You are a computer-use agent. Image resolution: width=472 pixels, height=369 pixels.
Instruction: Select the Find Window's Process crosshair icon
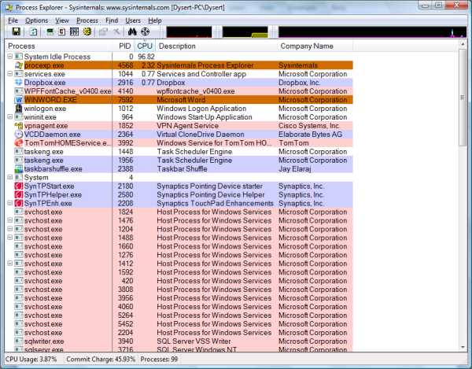[145, 31]
